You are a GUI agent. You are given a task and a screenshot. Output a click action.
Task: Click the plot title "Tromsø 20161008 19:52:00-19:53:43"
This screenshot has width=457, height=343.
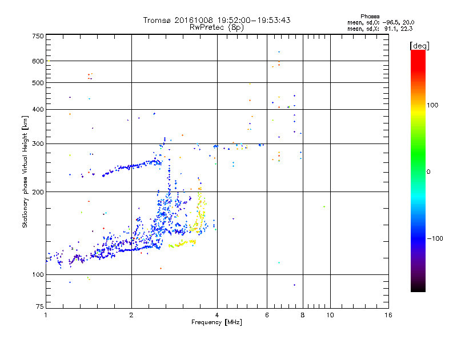(x=217, y=20)
